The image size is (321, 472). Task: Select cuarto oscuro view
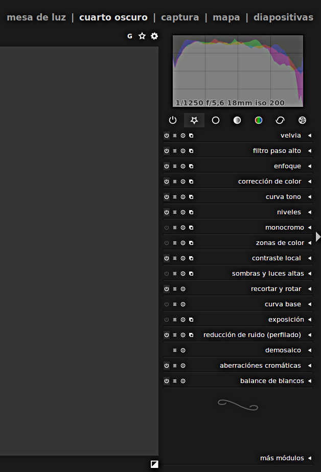pos(113,17)
